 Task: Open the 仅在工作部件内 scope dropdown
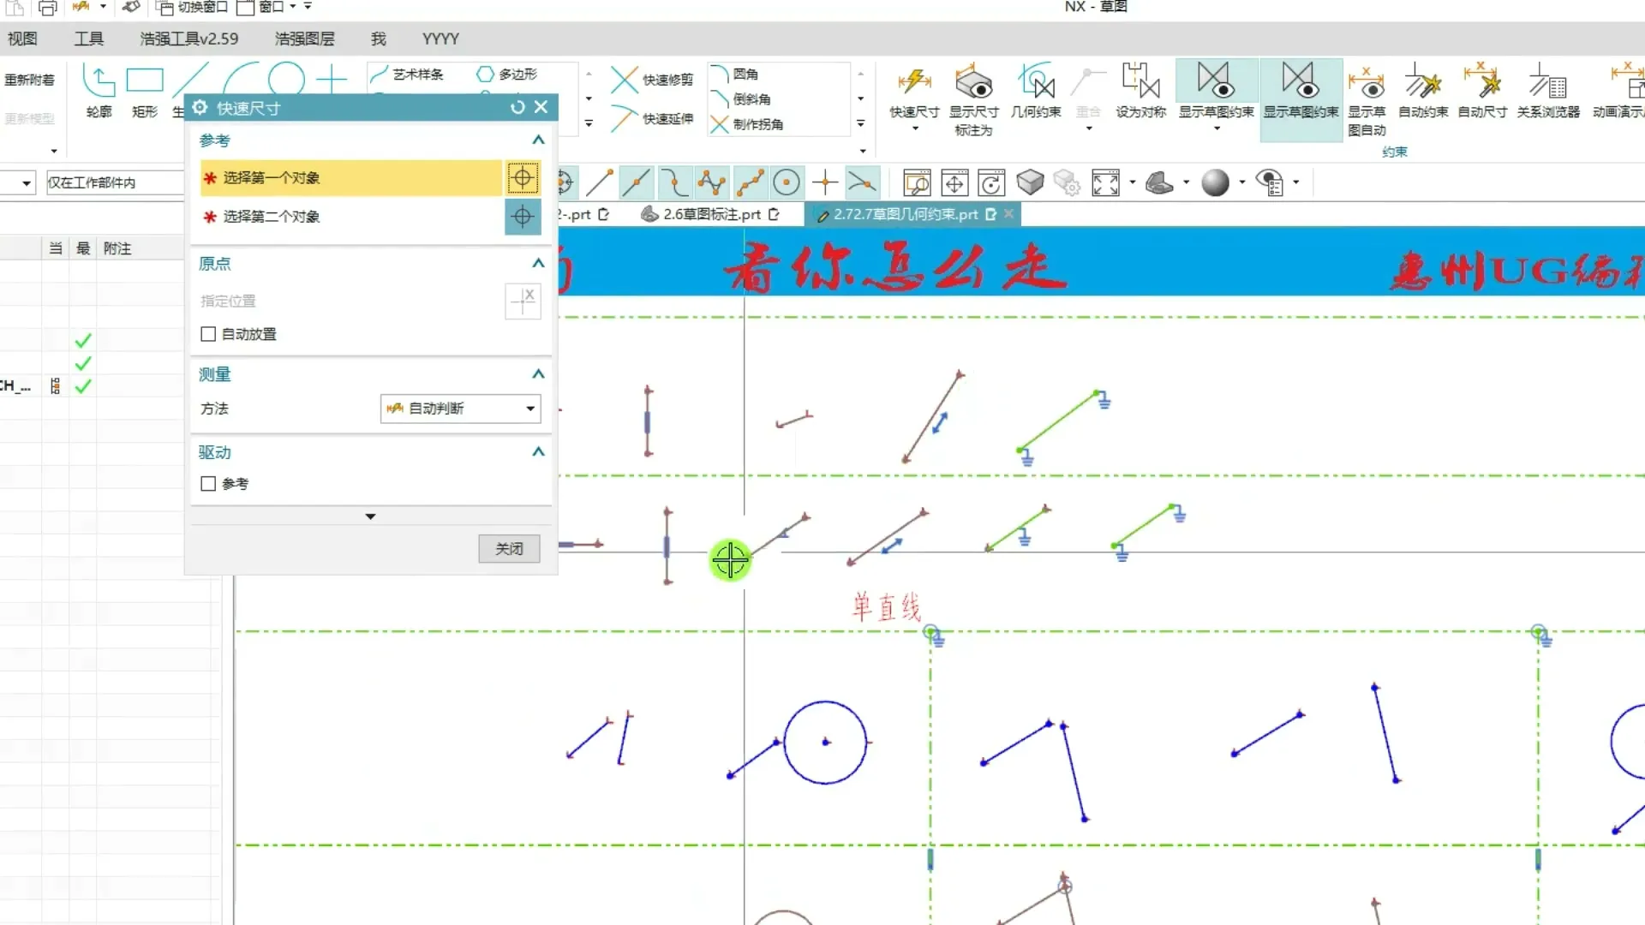pyautogui.click(x=116, y=182)
